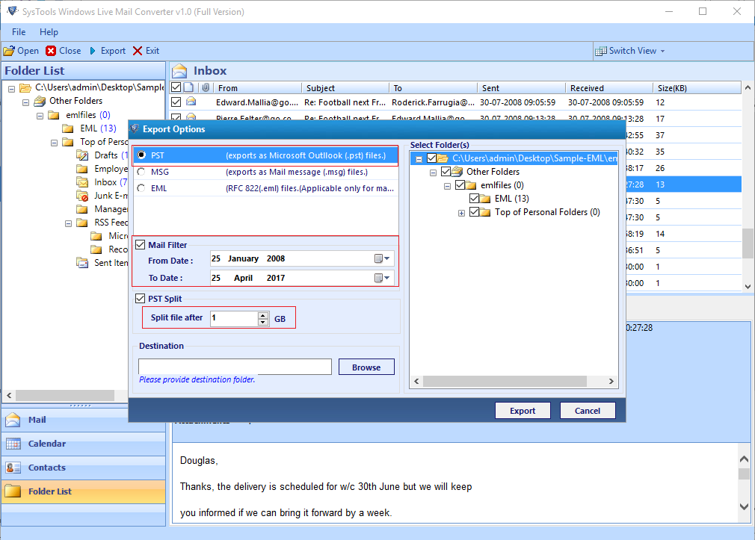Click the Contacts icon in navigation pane
Viewport: 755px width, 540px height.
[x=13, y=468]
